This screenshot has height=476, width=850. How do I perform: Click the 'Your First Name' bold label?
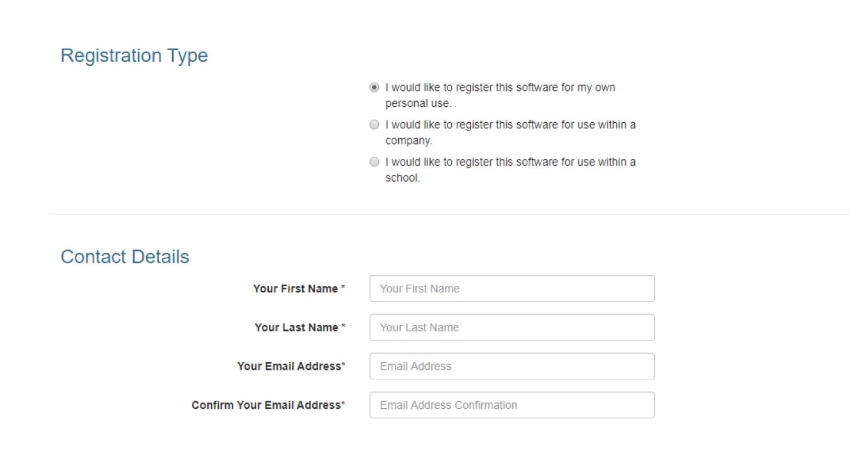[x=295, y=289]
